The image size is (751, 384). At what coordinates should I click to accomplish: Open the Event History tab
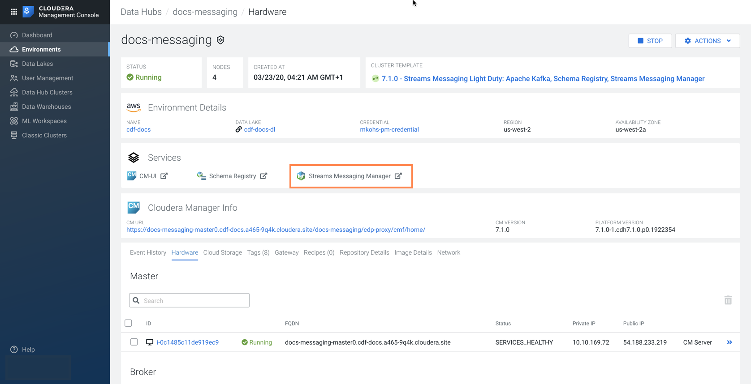pyautogui.click(x=148, y=252)
